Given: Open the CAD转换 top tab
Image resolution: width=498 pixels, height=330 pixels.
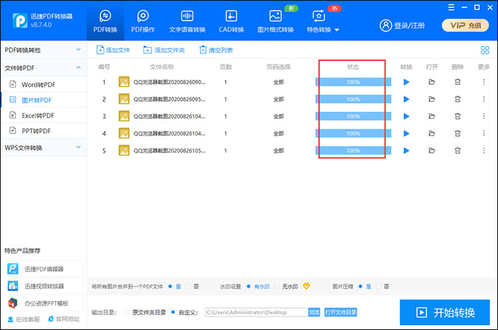Looking at the screenshot, I should pyautogui.click(x=231, y=21).
